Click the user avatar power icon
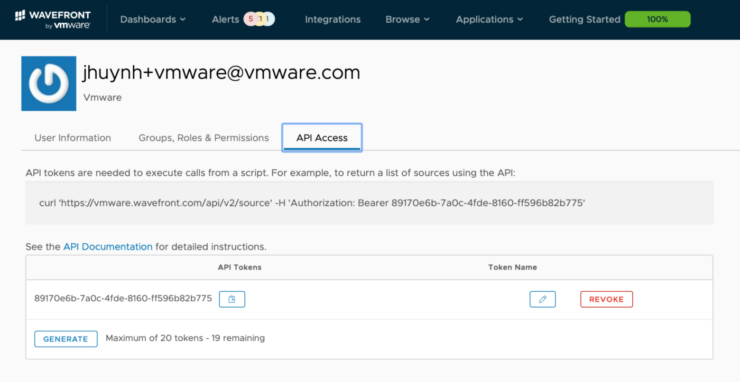This screenshot has width=740, height=382. [x=49, y=83]
